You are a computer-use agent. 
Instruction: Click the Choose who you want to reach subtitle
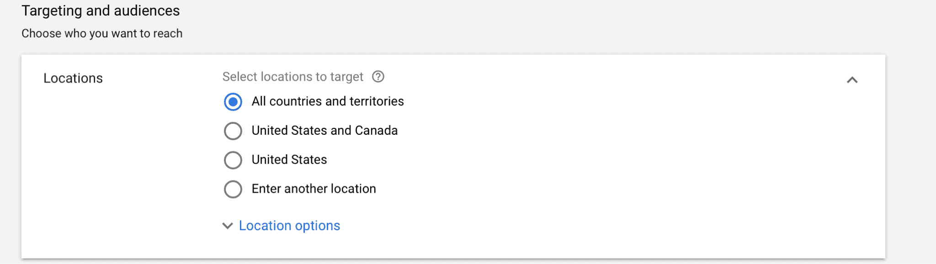[x=102, y=33]
